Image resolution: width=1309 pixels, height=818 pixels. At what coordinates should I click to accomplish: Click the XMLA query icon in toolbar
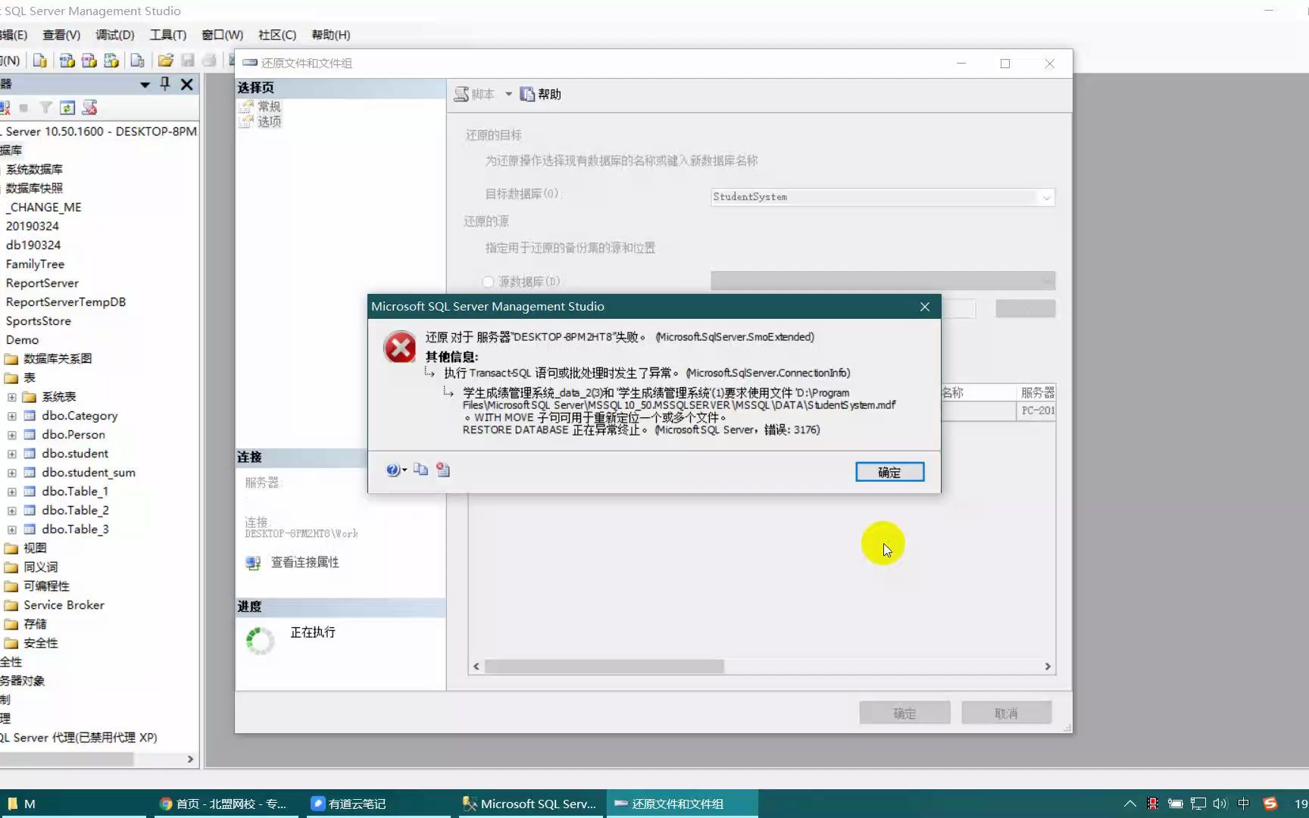(x=111, y=61)
